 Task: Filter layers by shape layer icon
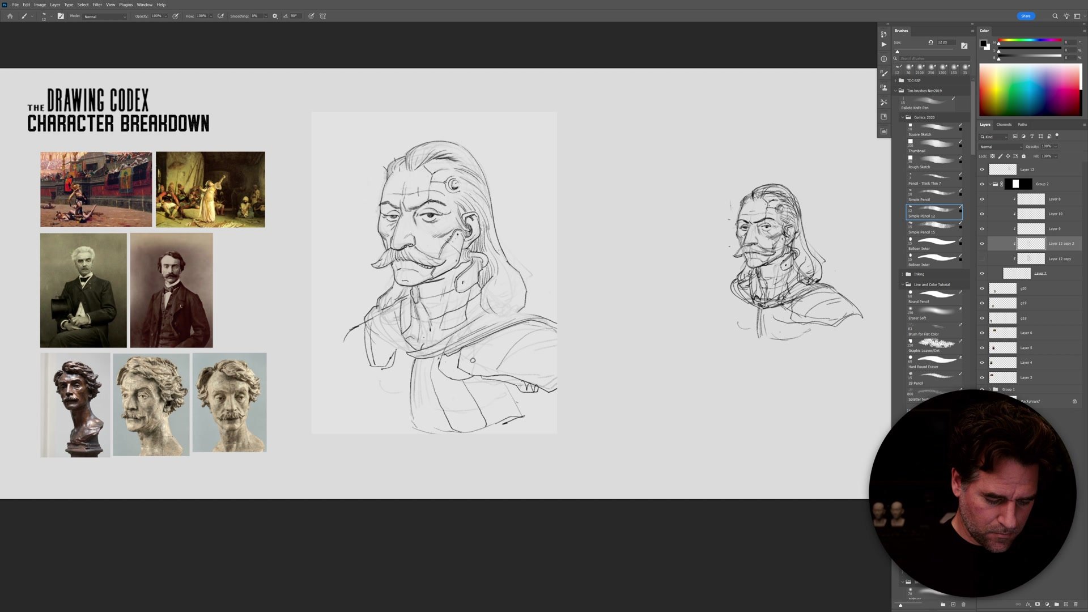click(1040, 137)
